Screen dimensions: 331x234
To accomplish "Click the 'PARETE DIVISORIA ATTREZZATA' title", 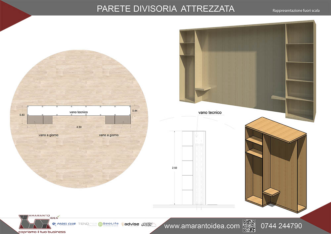I will pos(165,9).
